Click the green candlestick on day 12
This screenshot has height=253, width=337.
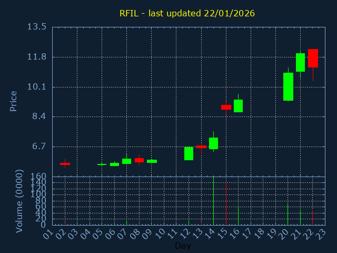[189, 153]
